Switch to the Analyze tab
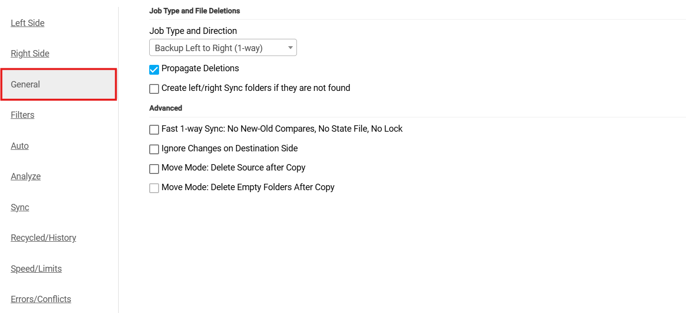 coord(26,176)
